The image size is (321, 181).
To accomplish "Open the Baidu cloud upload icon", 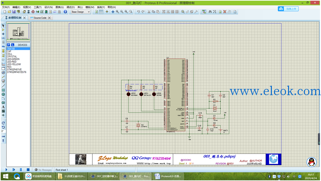I will [281, 9].
